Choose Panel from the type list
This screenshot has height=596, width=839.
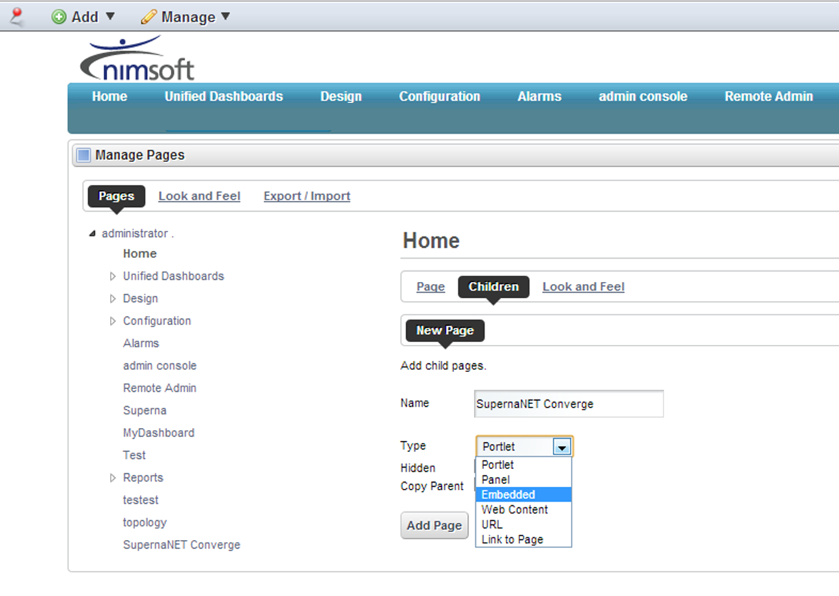point(524,480)
